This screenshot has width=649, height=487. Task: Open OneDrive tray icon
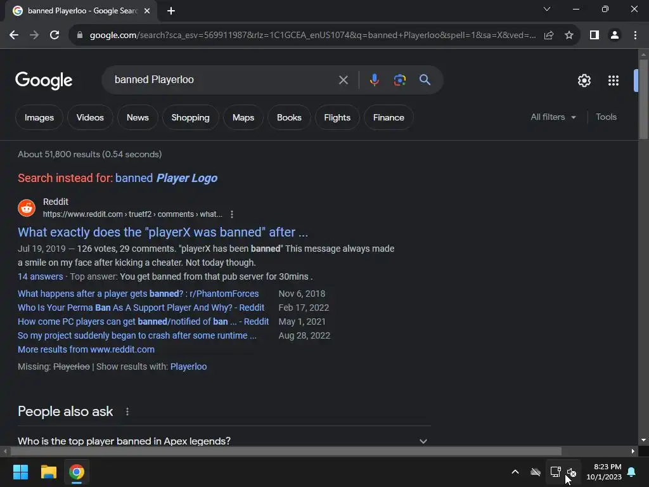pyautogui.click(x=536, y=472)
